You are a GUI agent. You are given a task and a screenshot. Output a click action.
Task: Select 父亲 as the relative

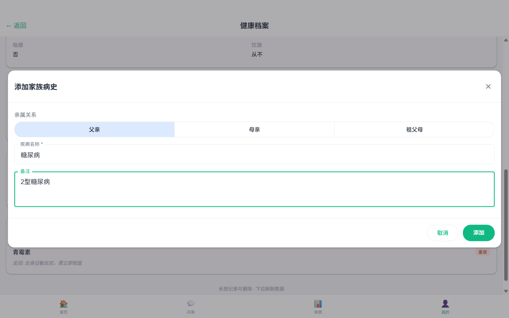click(95, 130)
